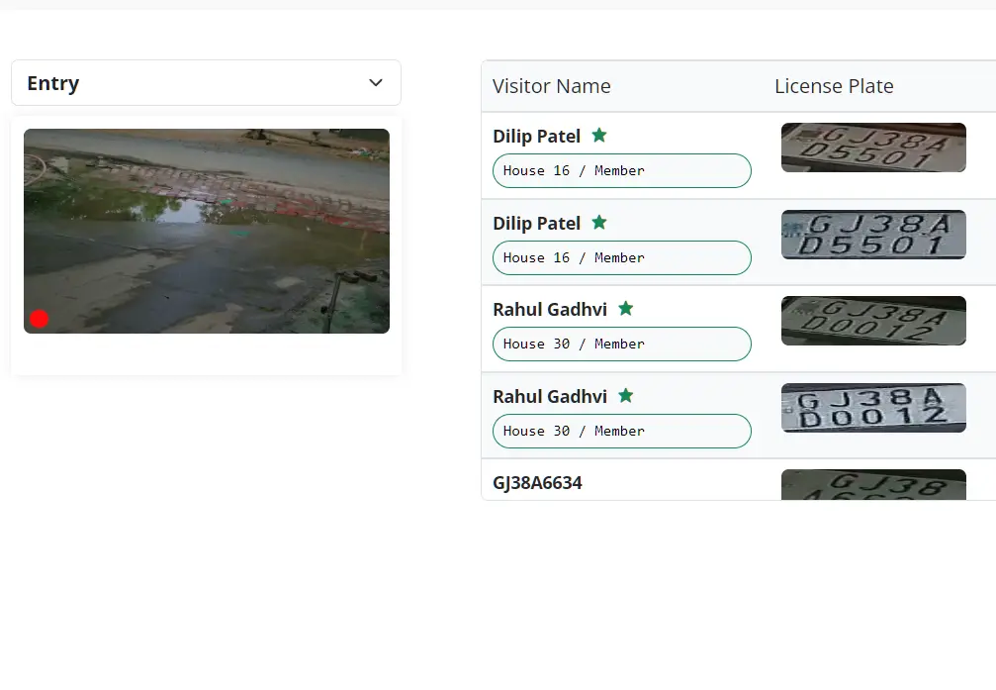This screenshot has height=690, width=996.
Task: Click the House 30 / Member tag for Rahul Gadhvi
Action: pos(621,344)
